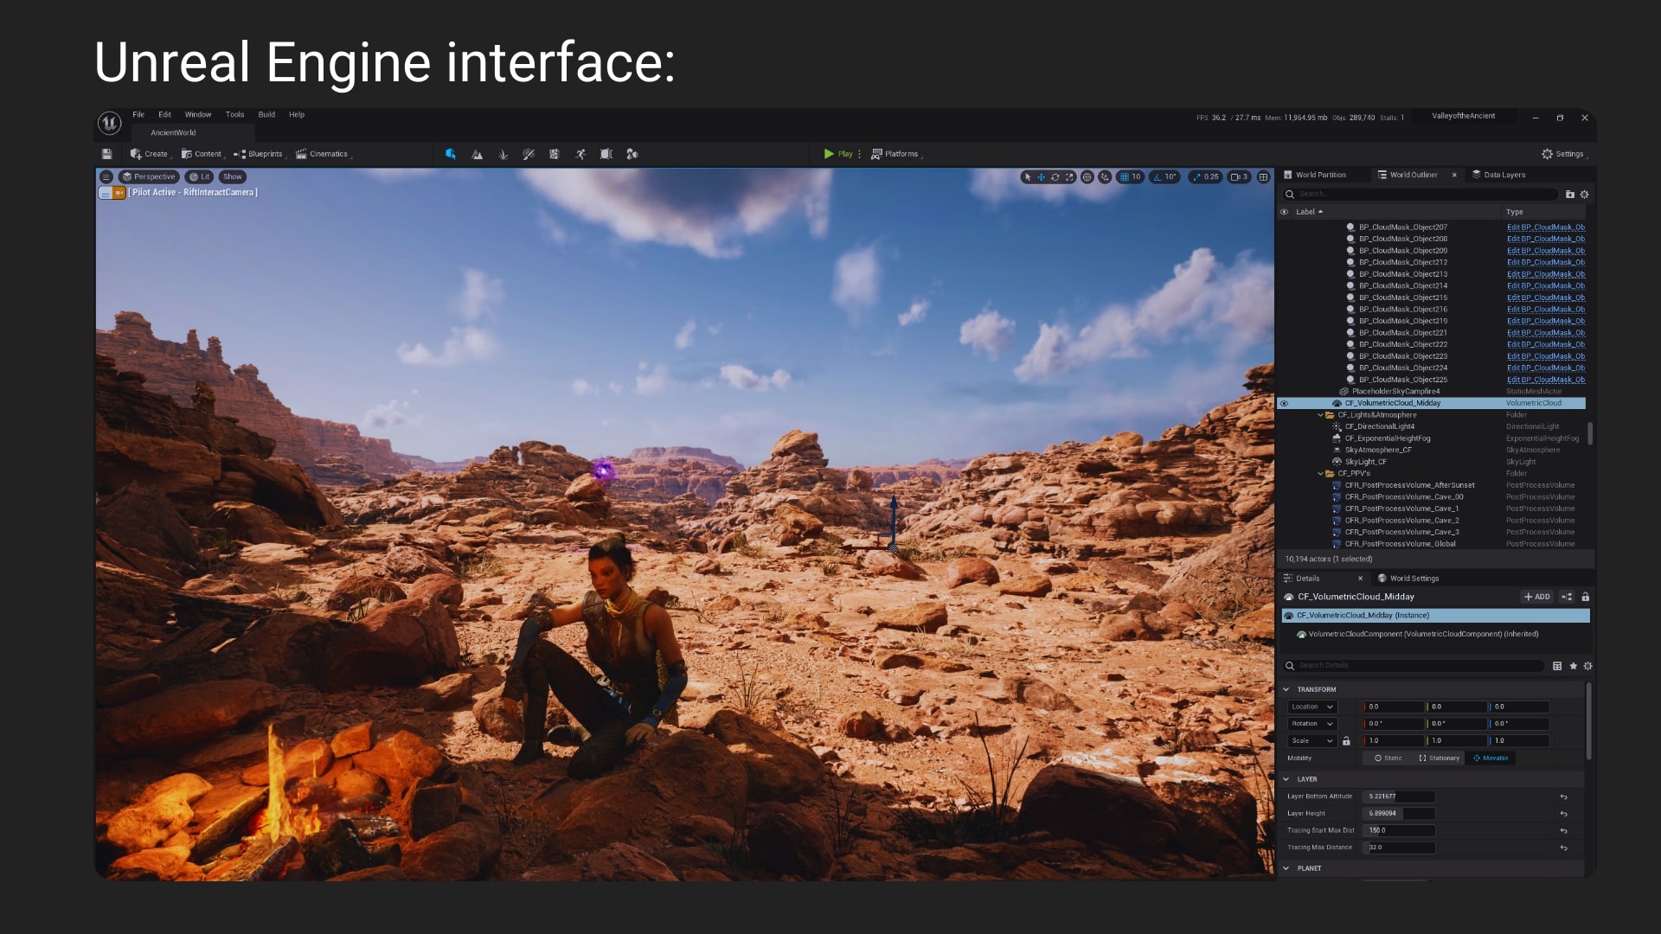Click the surface snapping icon
Viewport: 1661px width, 934px height.
[1105, 176]
